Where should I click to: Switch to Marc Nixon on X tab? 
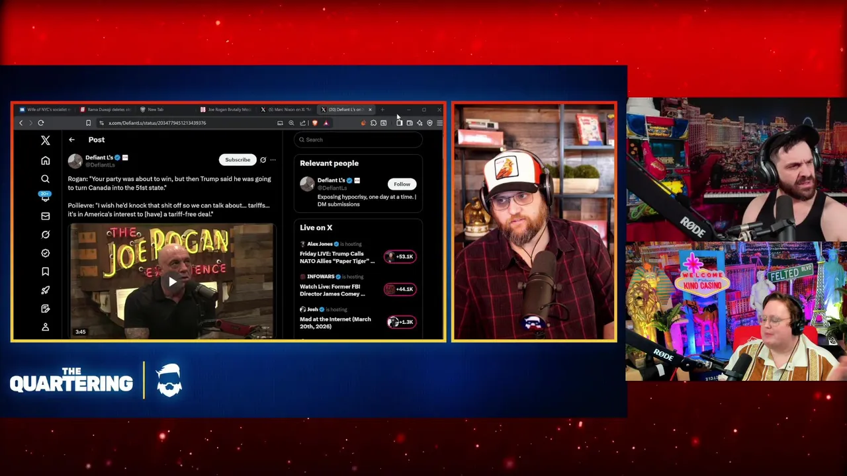[287, 110]
